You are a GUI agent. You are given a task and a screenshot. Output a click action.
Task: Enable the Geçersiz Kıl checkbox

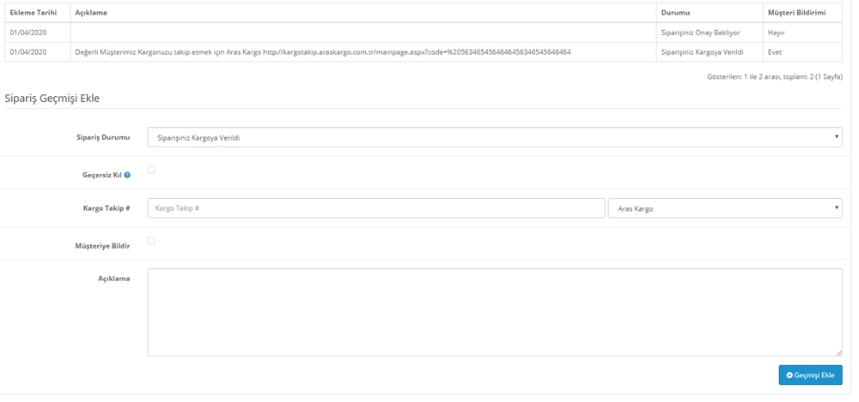(151, 170)
